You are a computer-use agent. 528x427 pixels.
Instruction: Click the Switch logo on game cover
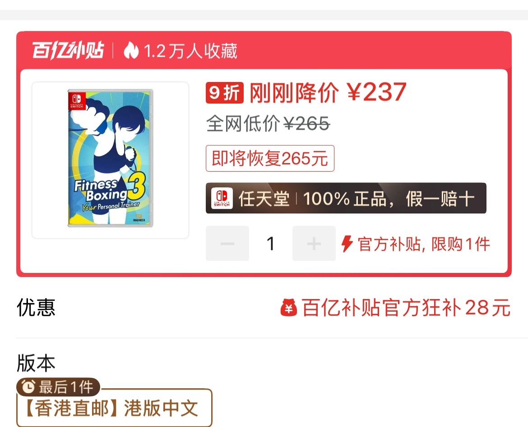pyautogui.click(x=77, y=101)
